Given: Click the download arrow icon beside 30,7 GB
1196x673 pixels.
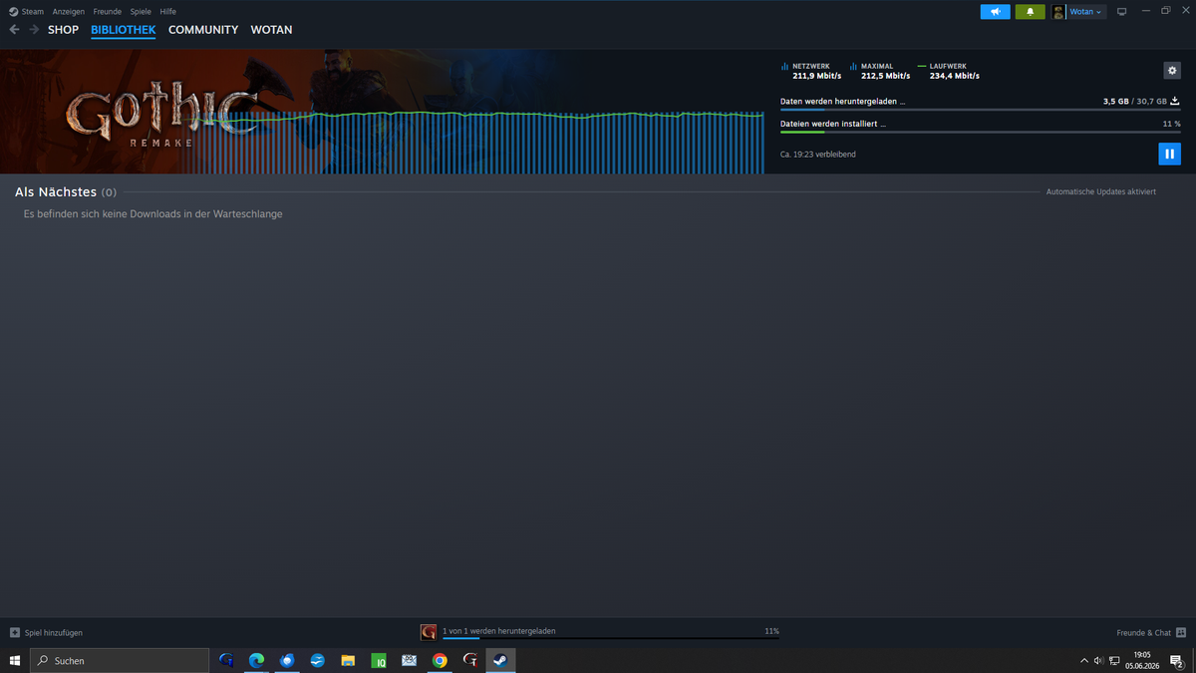Looking at the screenshot, I should pos(1175,101).
